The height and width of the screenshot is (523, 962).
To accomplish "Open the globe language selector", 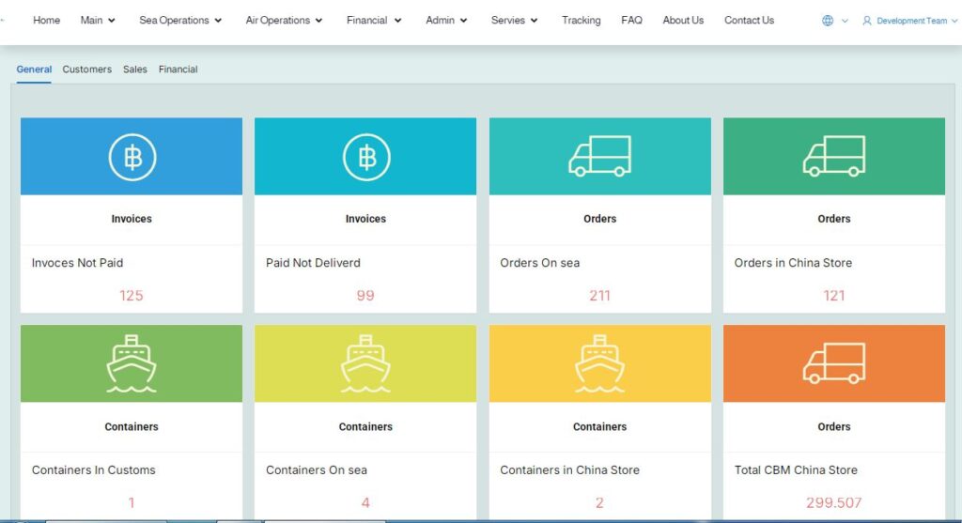I will 834,21.
